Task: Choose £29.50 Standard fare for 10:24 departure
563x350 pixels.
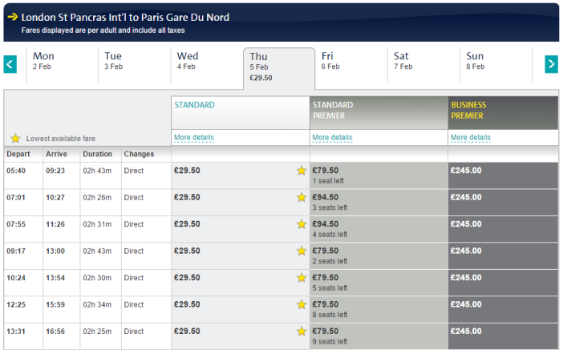Action: pyautogui.click(x=241, y=283)
